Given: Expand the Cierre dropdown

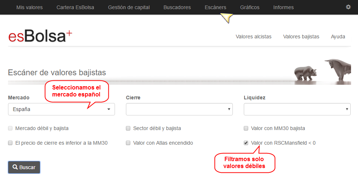Looking at the screenshot, I should tap(179, 109).
